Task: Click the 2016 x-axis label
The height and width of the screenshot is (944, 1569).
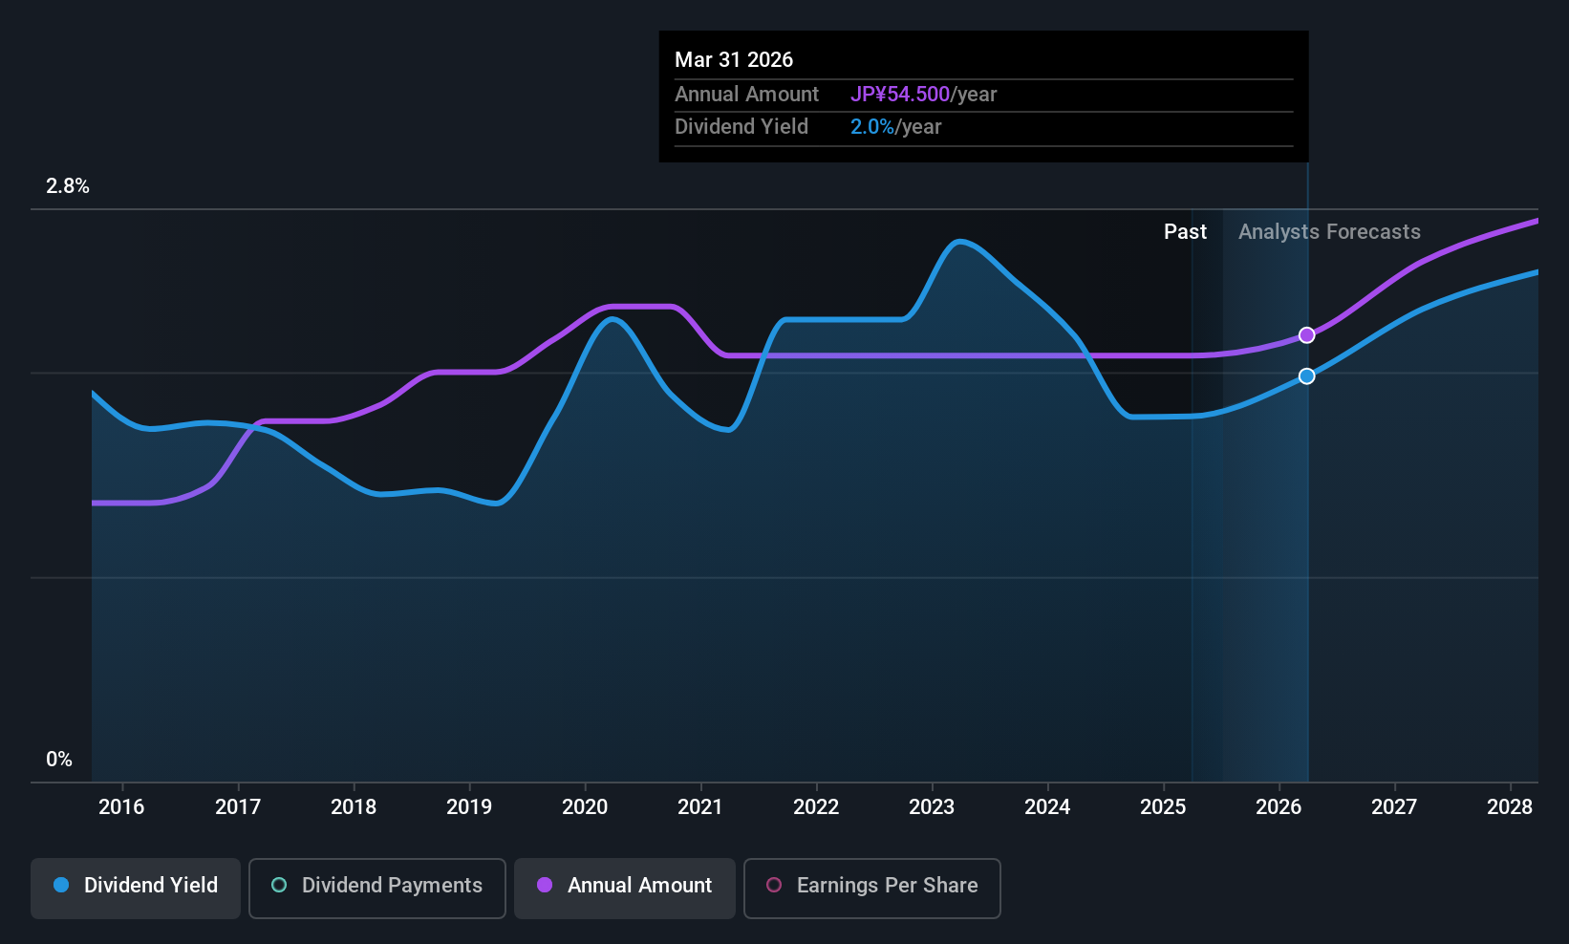Action: click(x=121, y=807)
